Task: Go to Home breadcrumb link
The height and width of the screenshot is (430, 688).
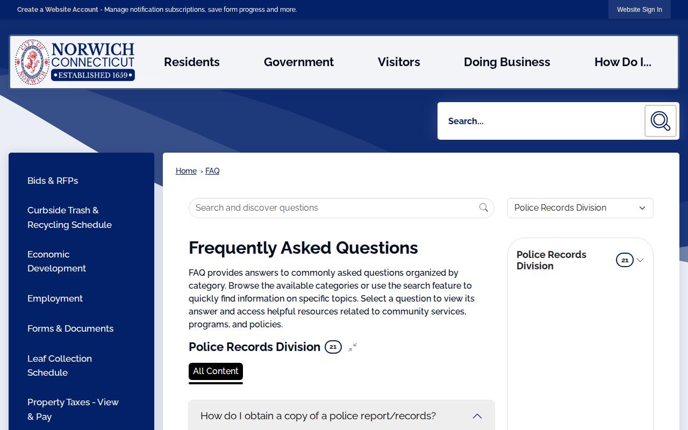Action: (186, 171)
